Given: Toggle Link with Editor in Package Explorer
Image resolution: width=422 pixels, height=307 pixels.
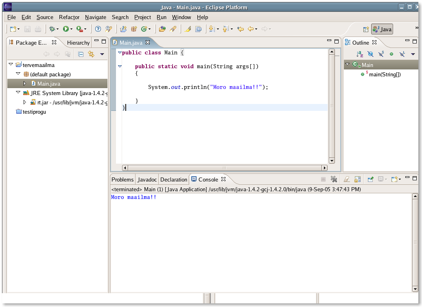Looking at the screenshot, I should coord(91,54).
